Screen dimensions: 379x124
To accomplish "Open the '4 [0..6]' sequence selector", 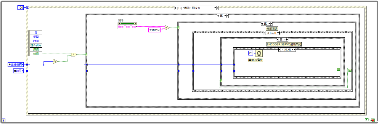I will pos(287,50).
